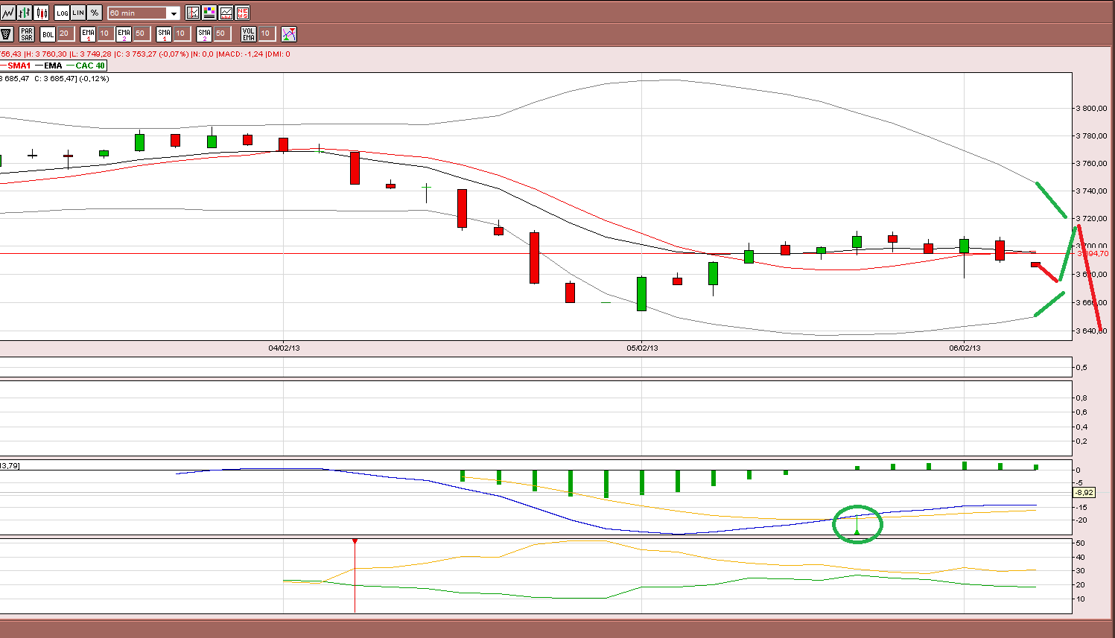Toggle percent scale button
This screenshot has height=638, width=1115.
[95, 13]
